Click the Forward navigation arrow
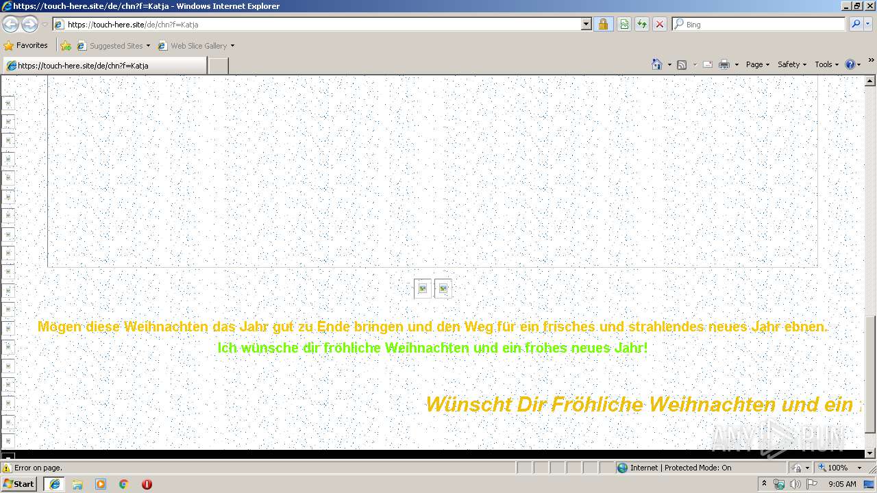This screenshot has height=493, width=877. tap(29, 24)
